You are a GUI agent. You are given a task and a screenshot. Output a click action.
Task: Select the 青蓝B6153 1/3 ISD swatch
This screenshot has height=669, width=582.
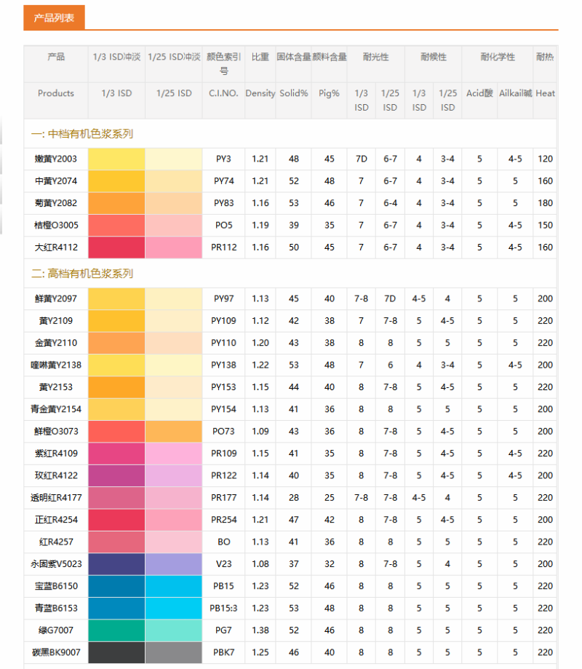(116, 609)
